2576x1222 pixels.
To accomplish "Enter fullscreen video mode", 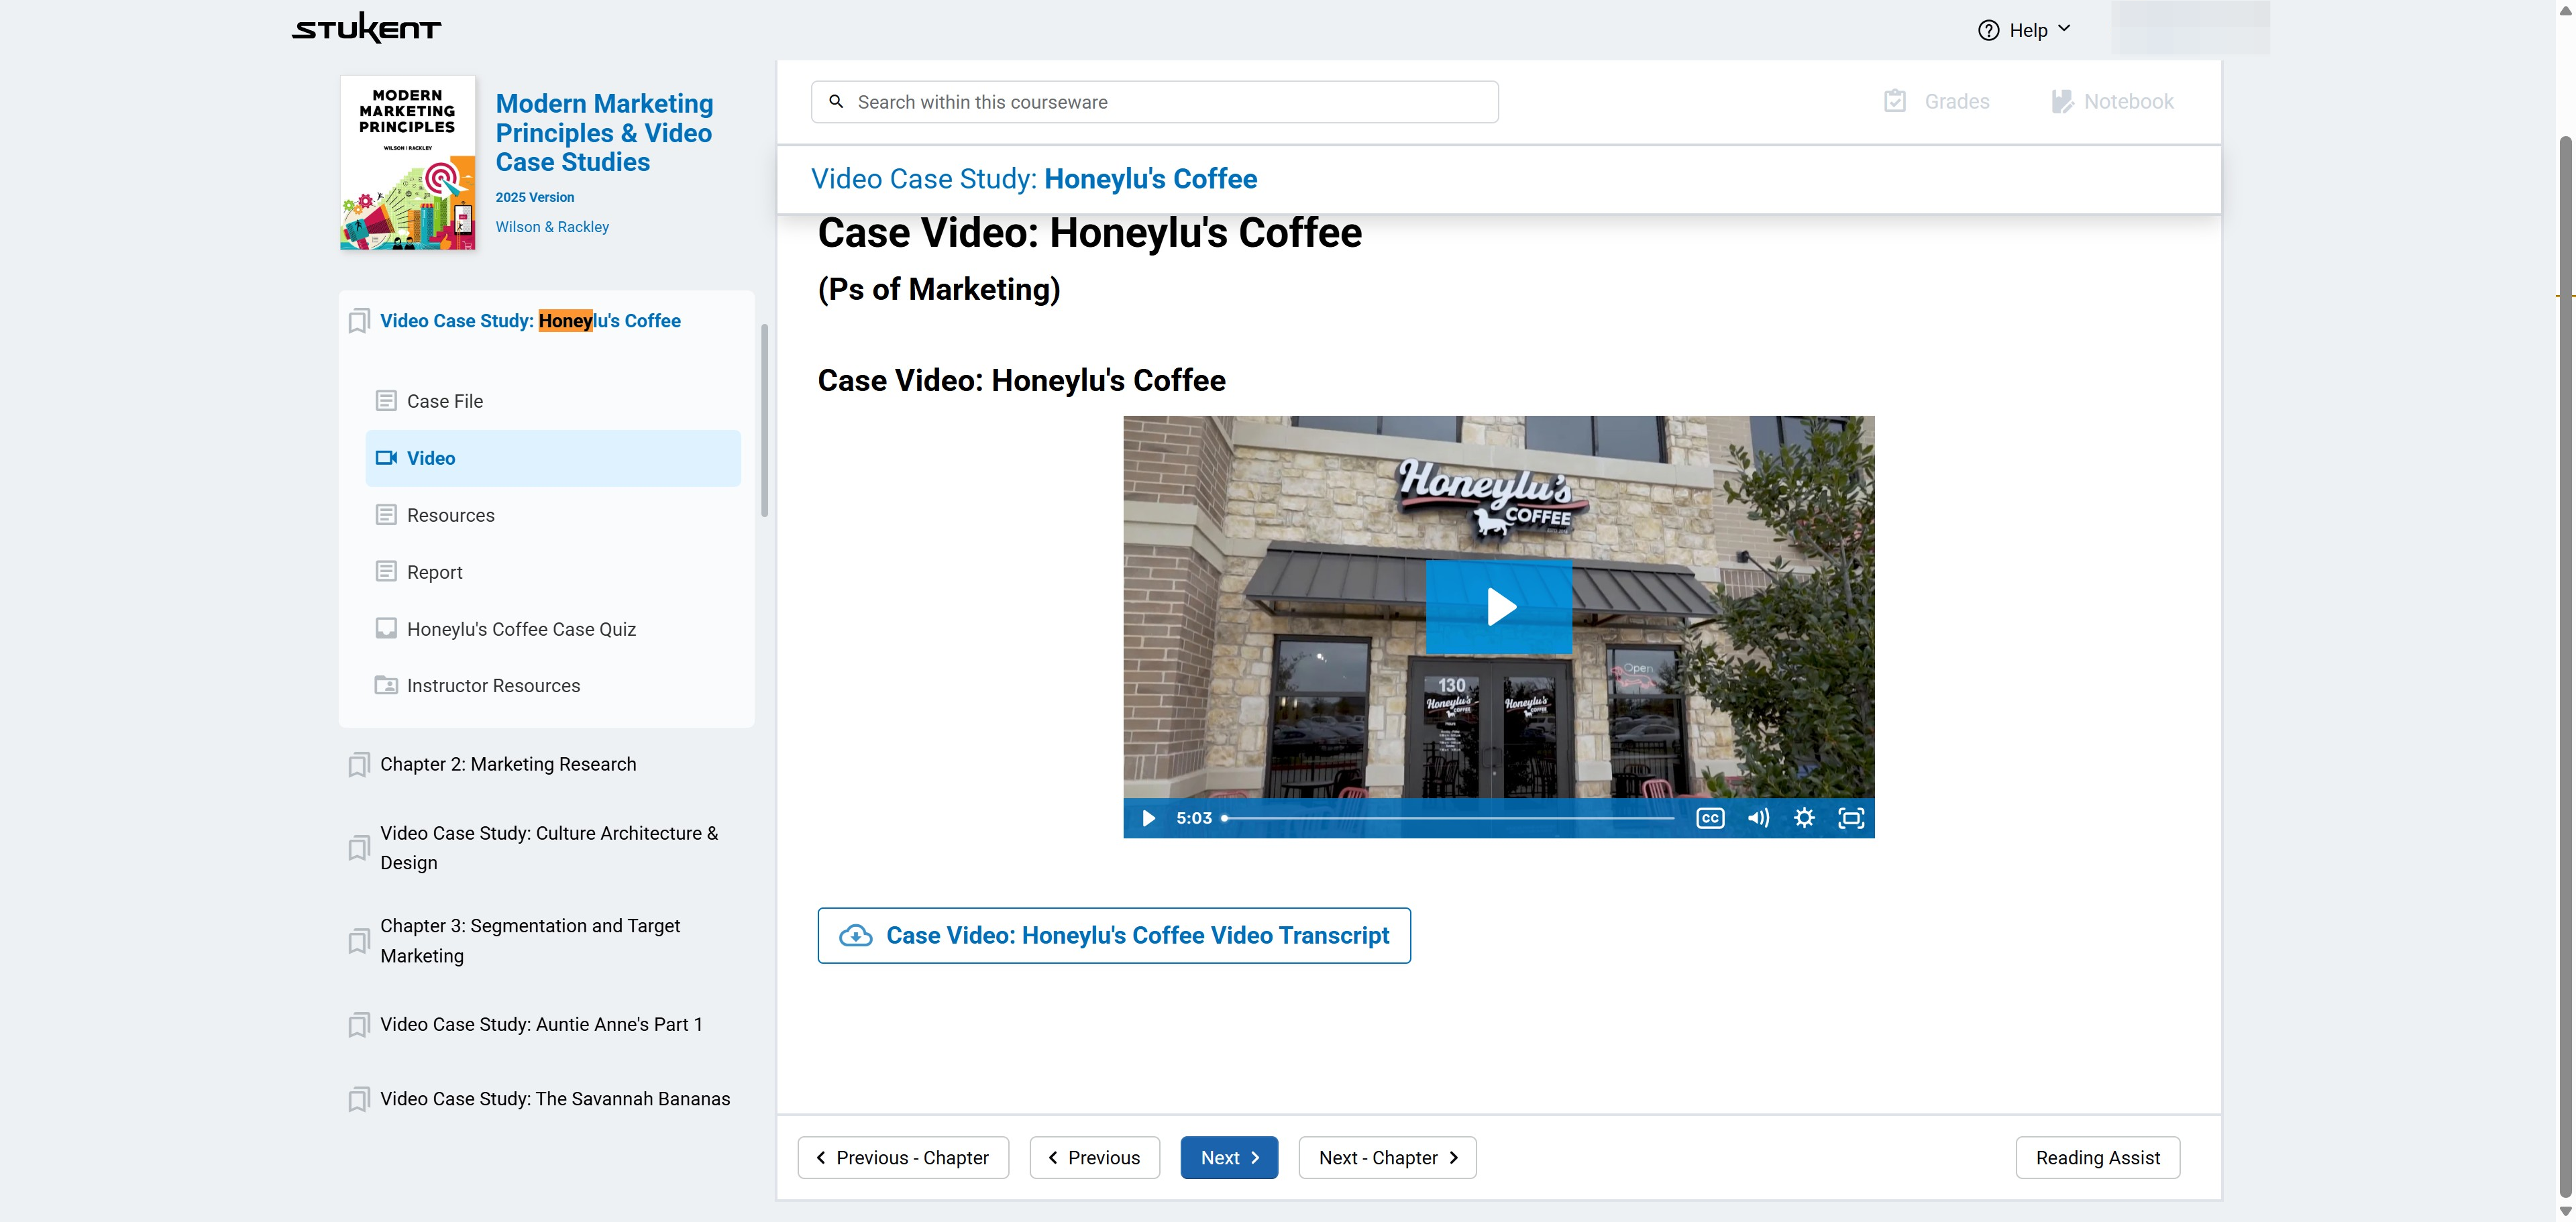I will point(1851,818).
